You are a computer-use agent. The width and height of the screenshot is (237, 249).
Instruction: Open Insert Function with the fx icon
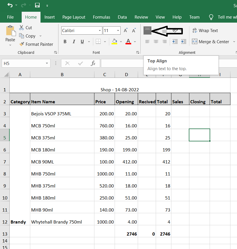pyautogui.click(x=93, y=63)
